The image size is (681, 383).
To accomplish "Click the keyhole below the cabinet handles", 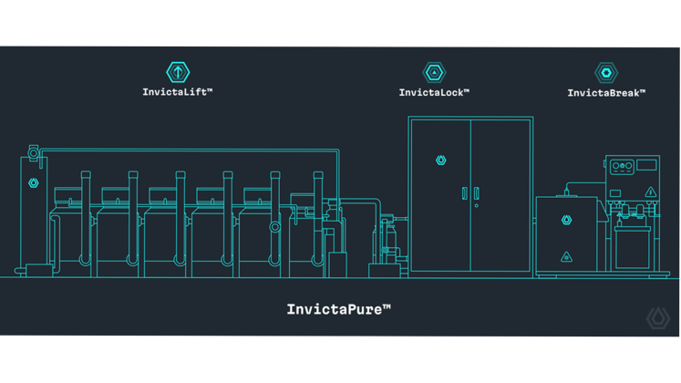I will click(x=477, y=206).
